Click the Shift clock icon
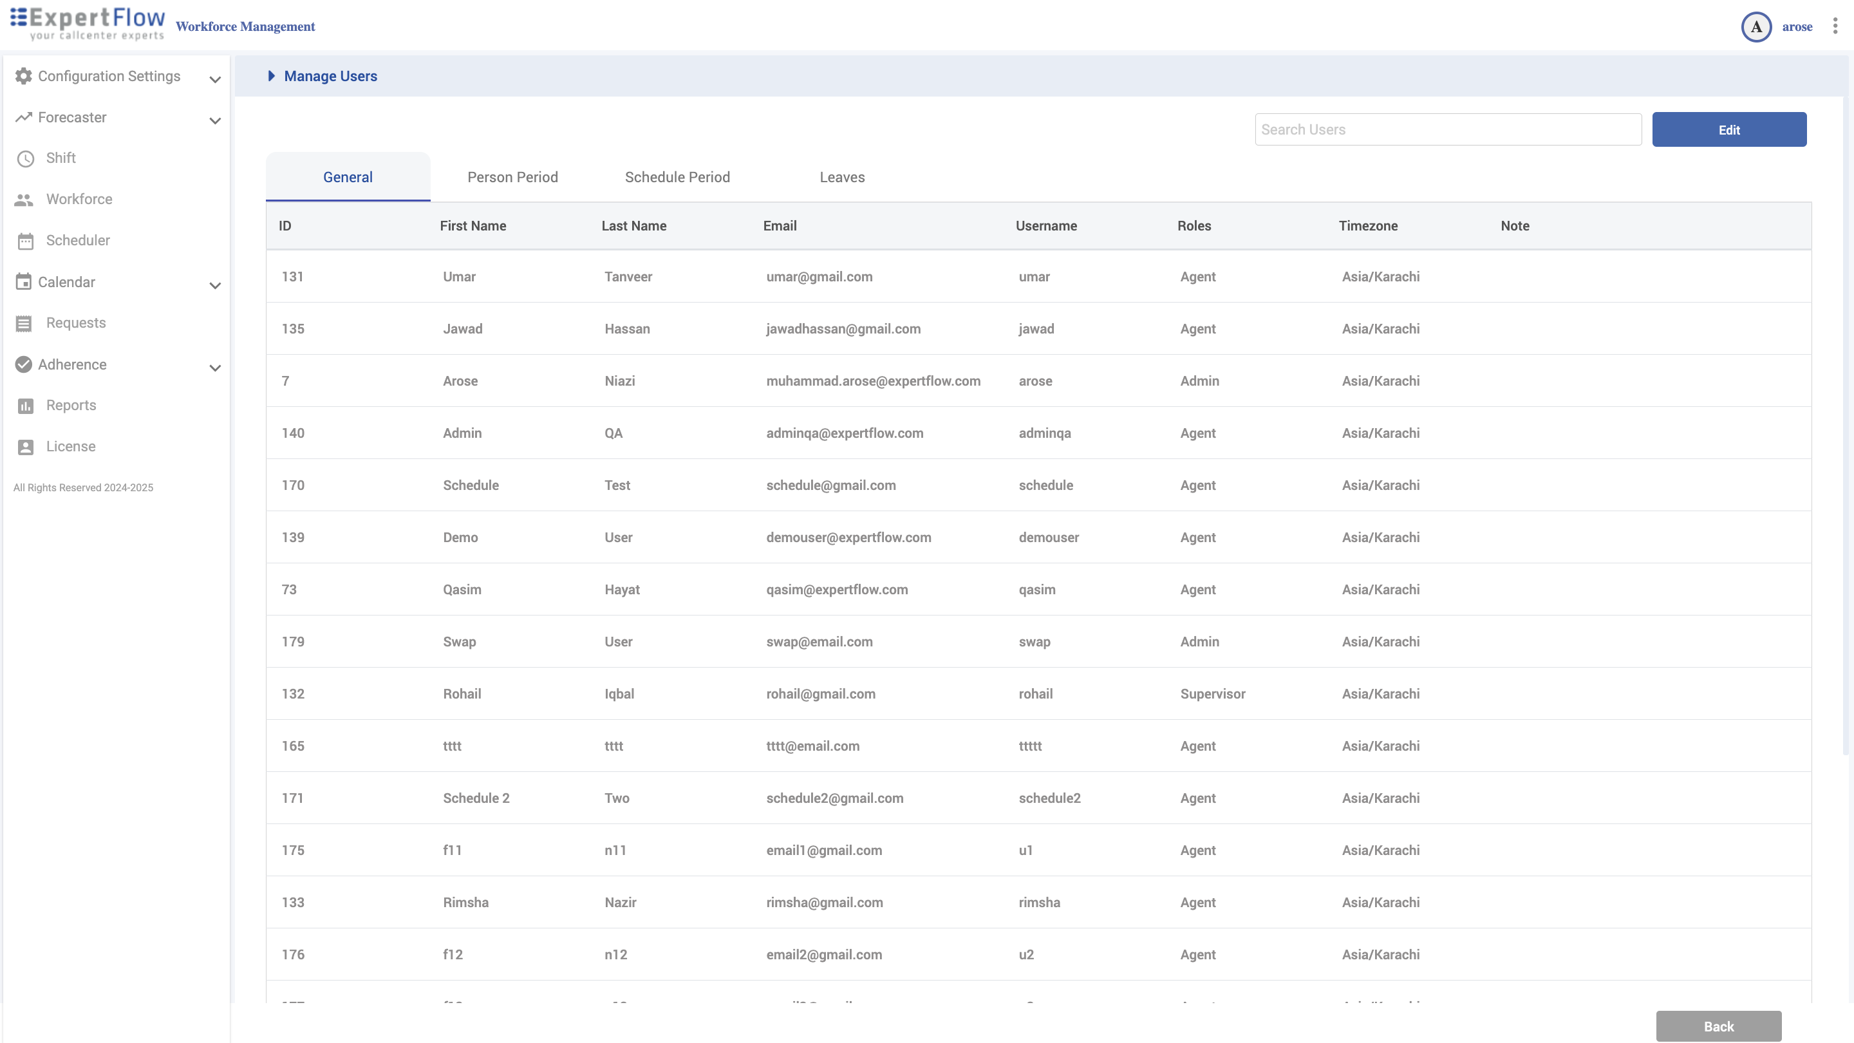Image resolution: width=1854 pixels, height=1043 pixels. (x=26, y=158)
